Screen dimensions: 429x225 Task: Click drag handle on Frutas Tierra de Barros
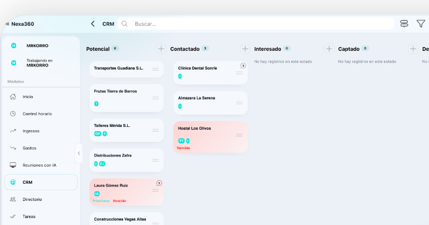pyautogui.click(x=156, y=98)
